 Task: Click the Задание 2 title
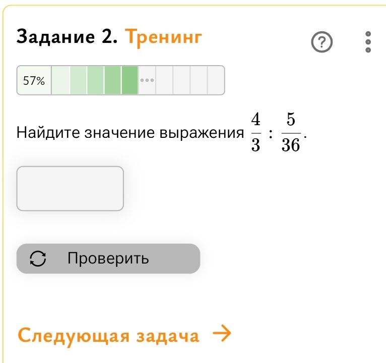[67, 37]
